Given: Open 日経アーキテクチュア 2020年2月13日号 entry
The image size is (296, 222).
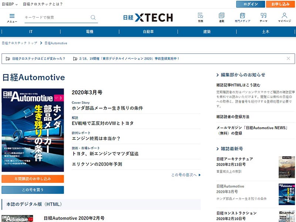Looking at the screenshot, I should (235, 162).
